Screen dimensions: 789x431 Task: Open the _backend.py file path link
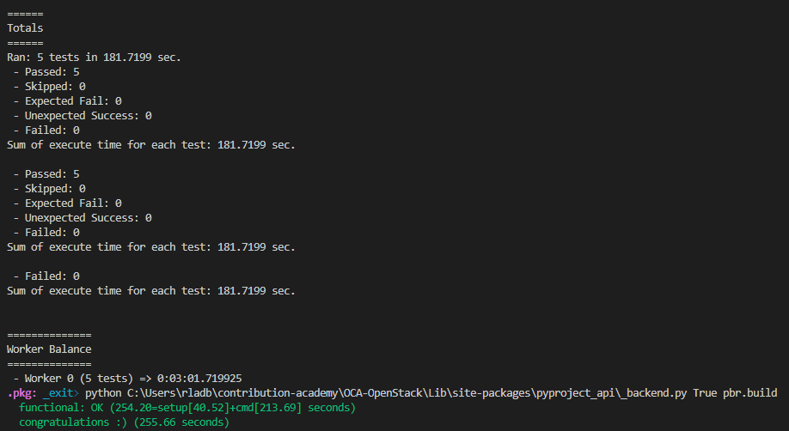click(x=404, y=393)
